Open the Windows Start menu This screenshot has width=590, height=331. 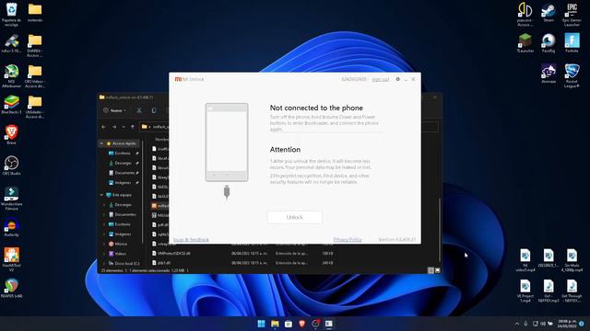click(261, 324)
